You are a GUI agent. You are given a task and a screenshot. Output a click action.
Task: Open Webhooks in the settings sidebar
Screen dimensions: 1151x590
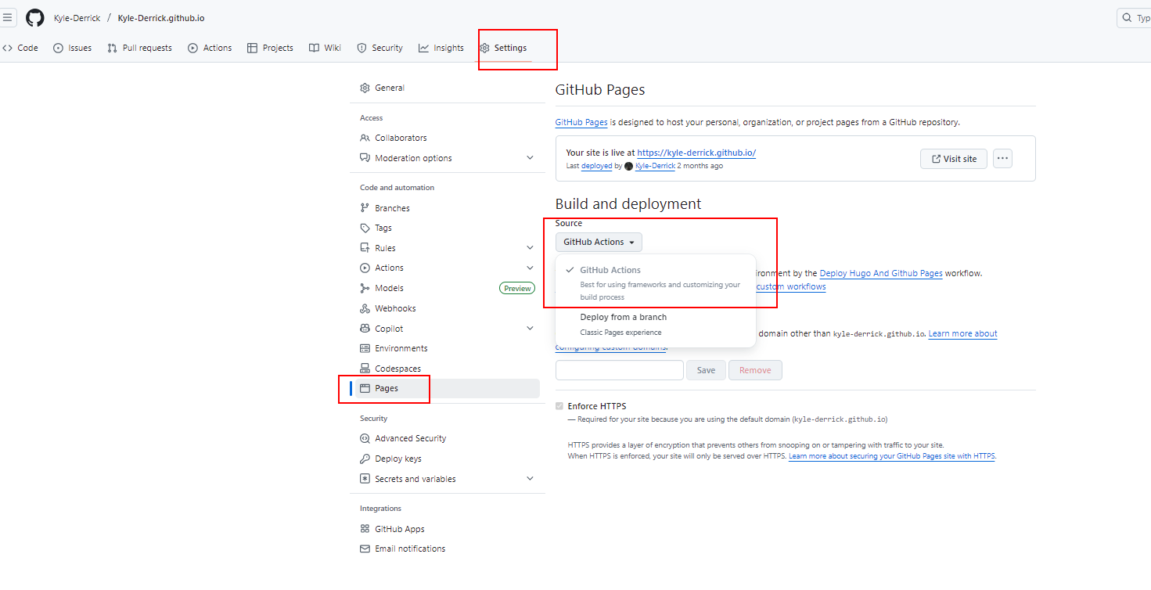395,308
